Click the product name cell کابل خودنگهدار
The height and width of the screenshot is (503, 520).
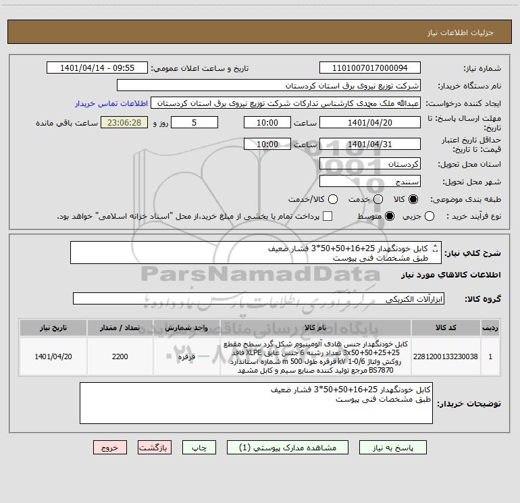[315, 356]
